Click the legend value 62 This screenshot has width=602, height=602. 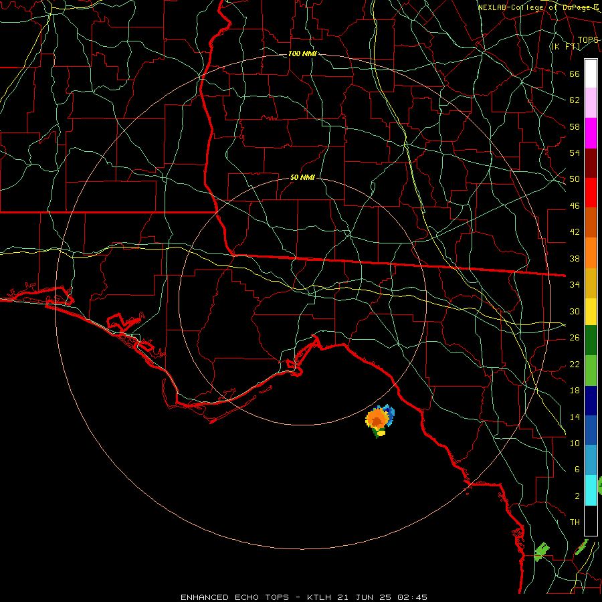coord(575,100)
